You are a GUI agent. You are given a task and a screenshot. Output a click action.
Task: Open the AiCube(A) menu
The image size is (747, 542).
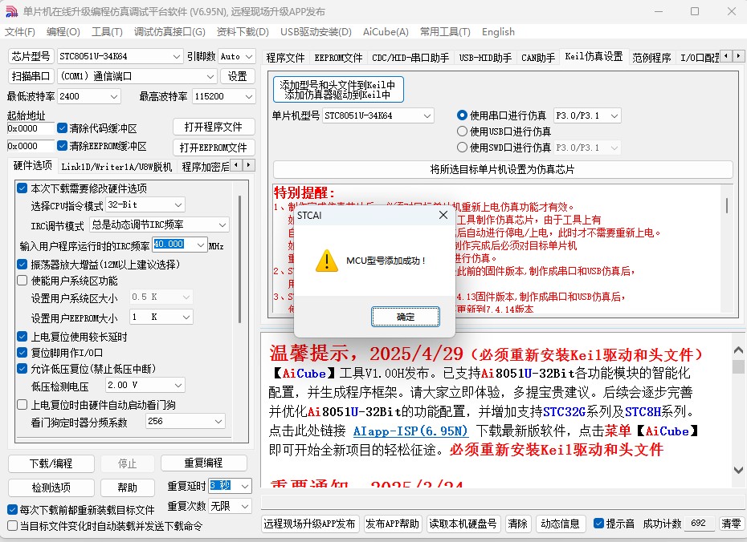[x=385, y=32]
